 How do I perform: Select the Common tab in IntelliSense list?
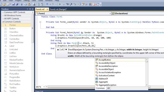100,88
